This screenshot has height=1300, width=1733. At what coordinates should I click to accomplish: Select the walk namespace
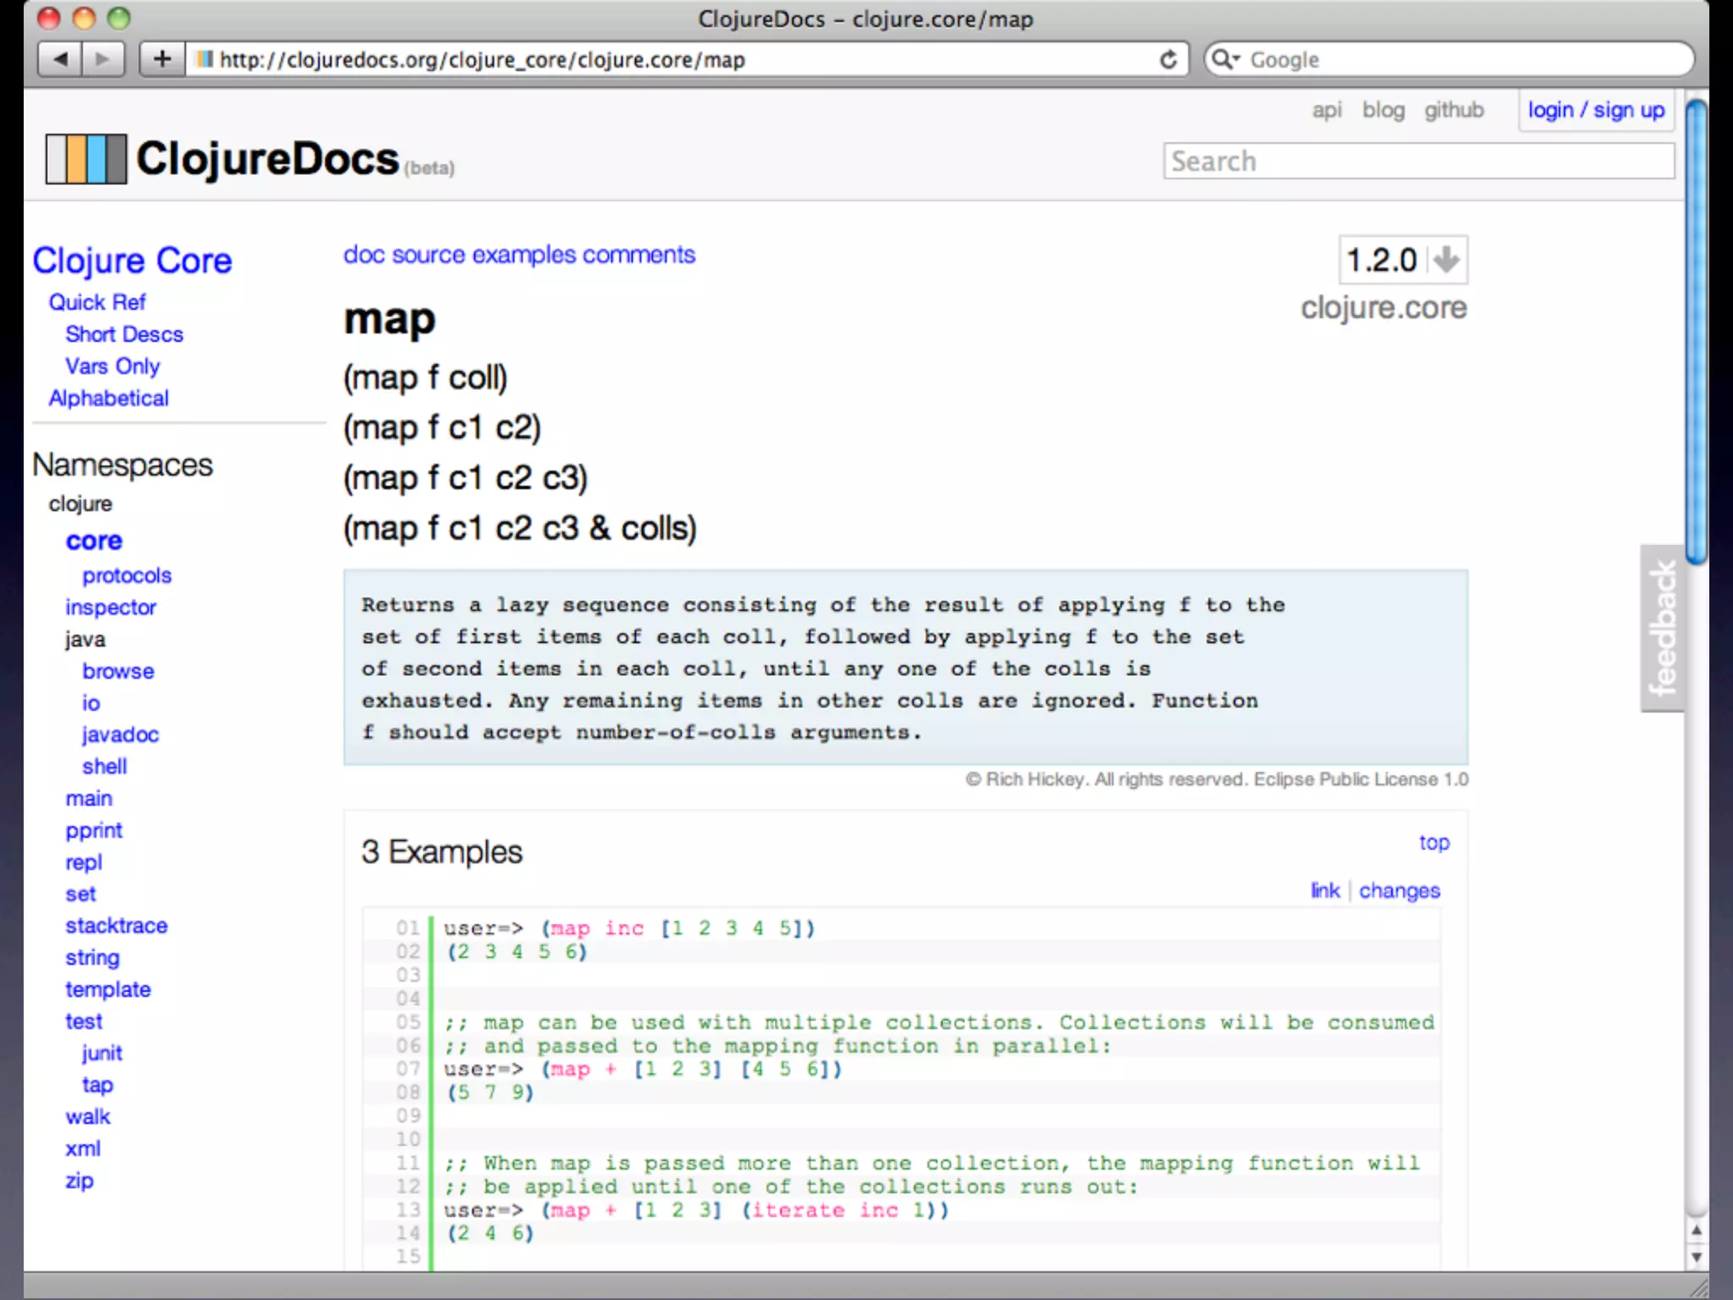coord(88,1117)
